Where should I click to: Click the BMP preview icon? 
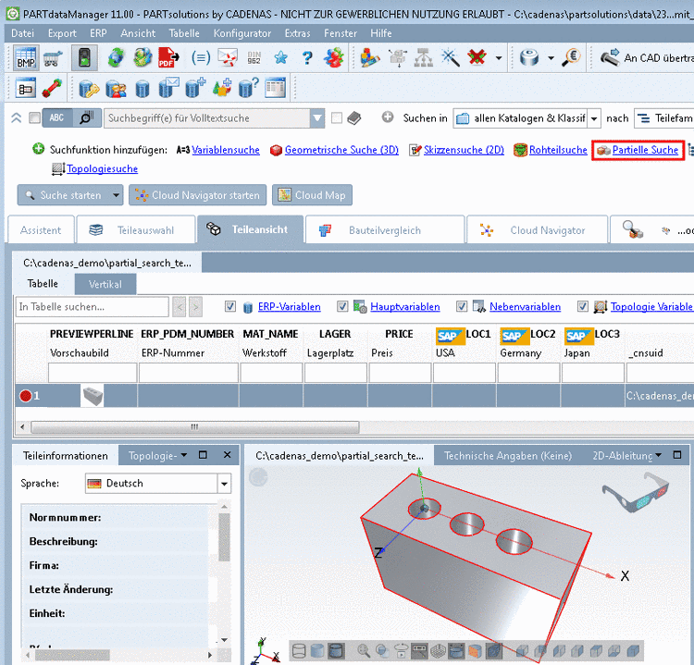coord(25,57)
